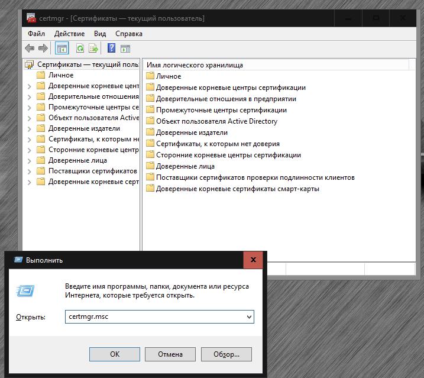Select Личное in the right pane list
Image resolution: width=424 pixels, height=378 pixels.
coord(169,76)
